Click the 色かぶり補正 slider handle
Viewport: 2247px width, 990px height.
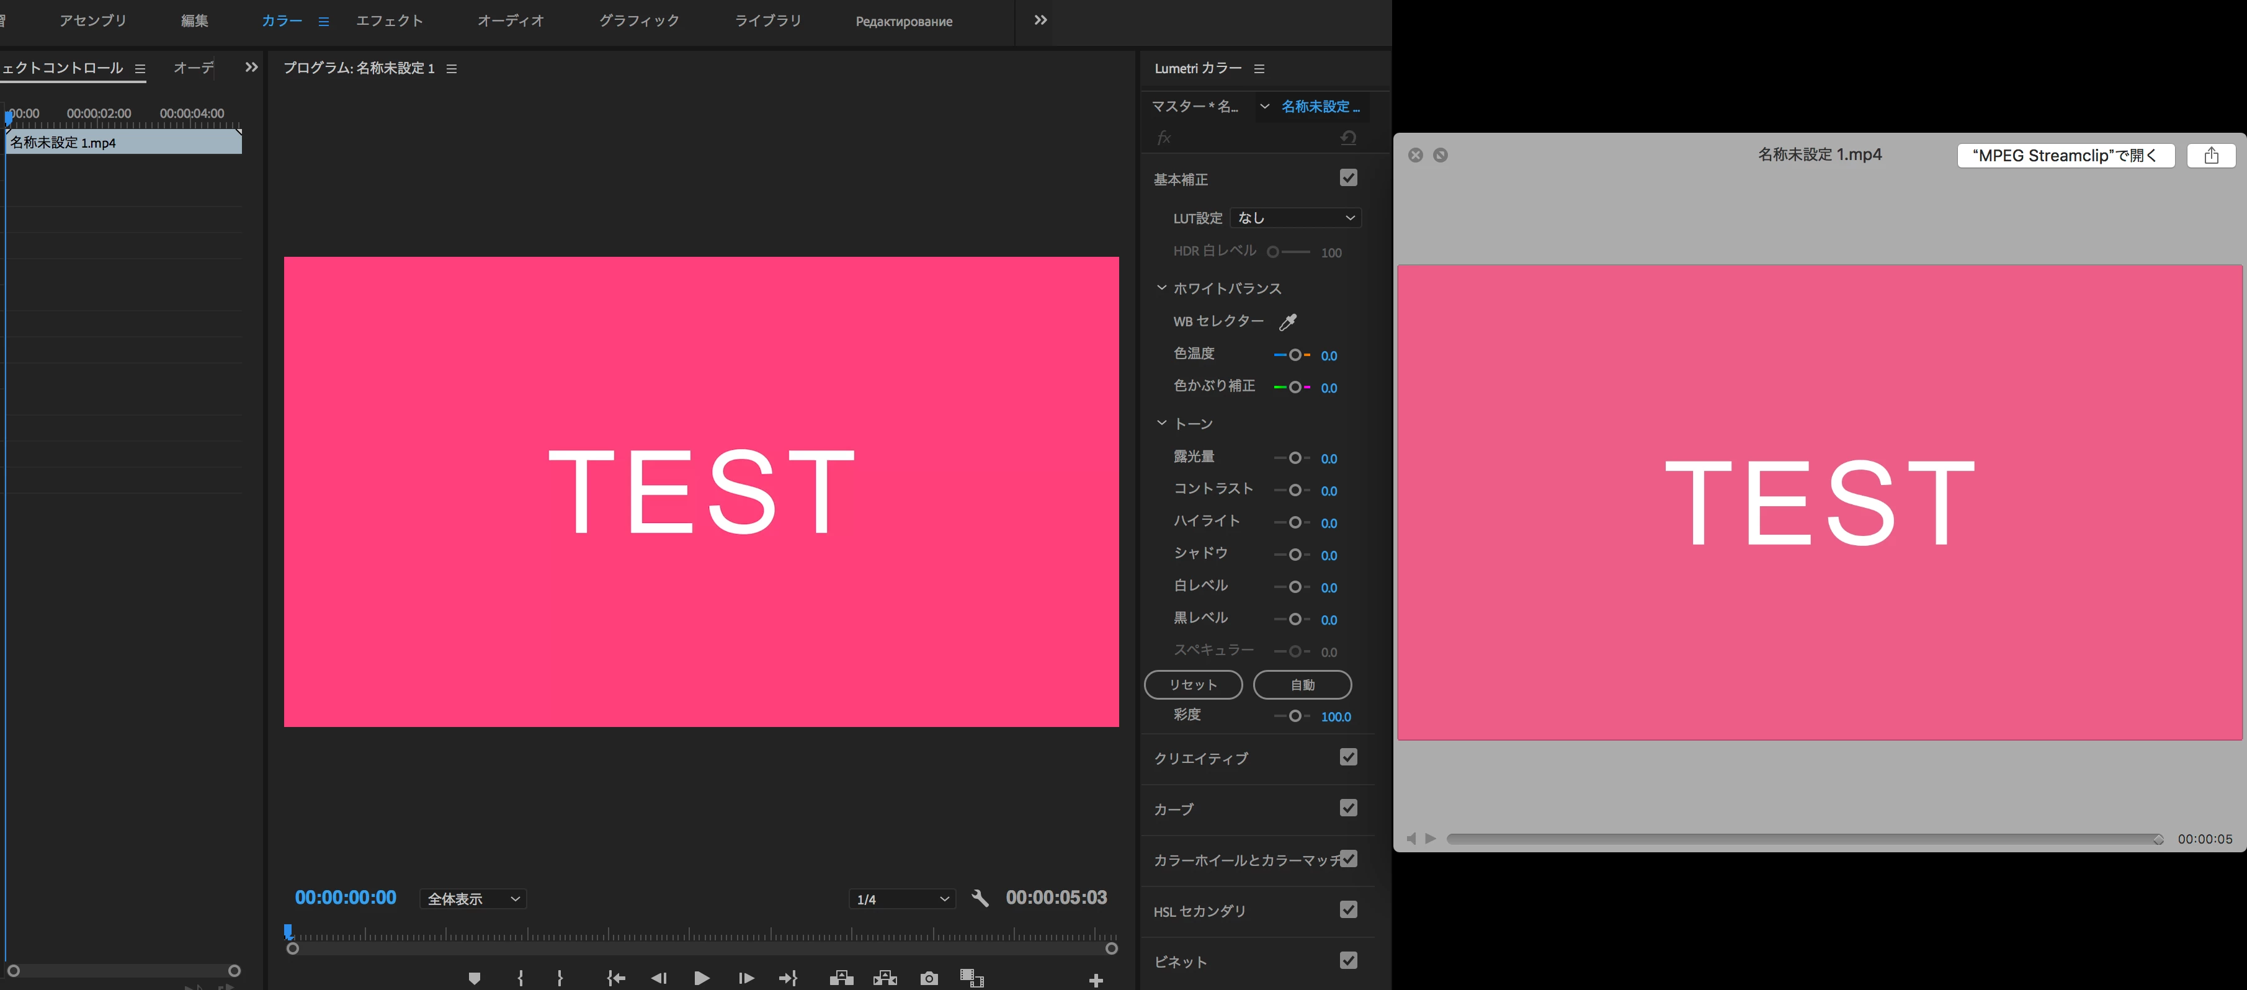1295,387
